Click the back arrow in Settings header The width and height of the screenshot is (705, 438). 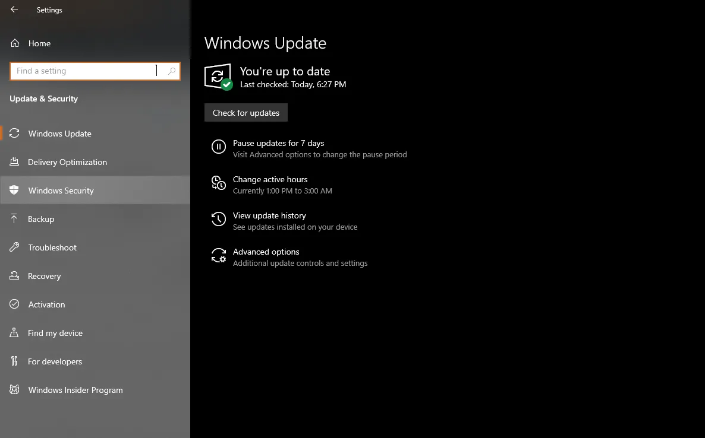tap(14, 9)
